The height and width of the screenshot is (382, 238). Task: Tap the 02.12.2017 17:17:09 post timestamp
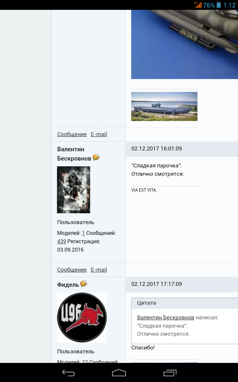[156, 284]
